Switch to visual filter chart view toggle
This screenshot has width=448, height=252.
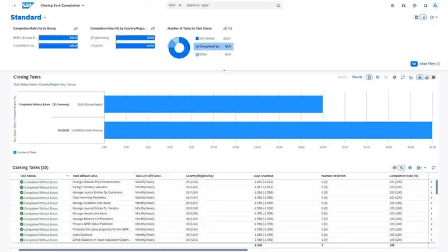[x=423, y=17]
